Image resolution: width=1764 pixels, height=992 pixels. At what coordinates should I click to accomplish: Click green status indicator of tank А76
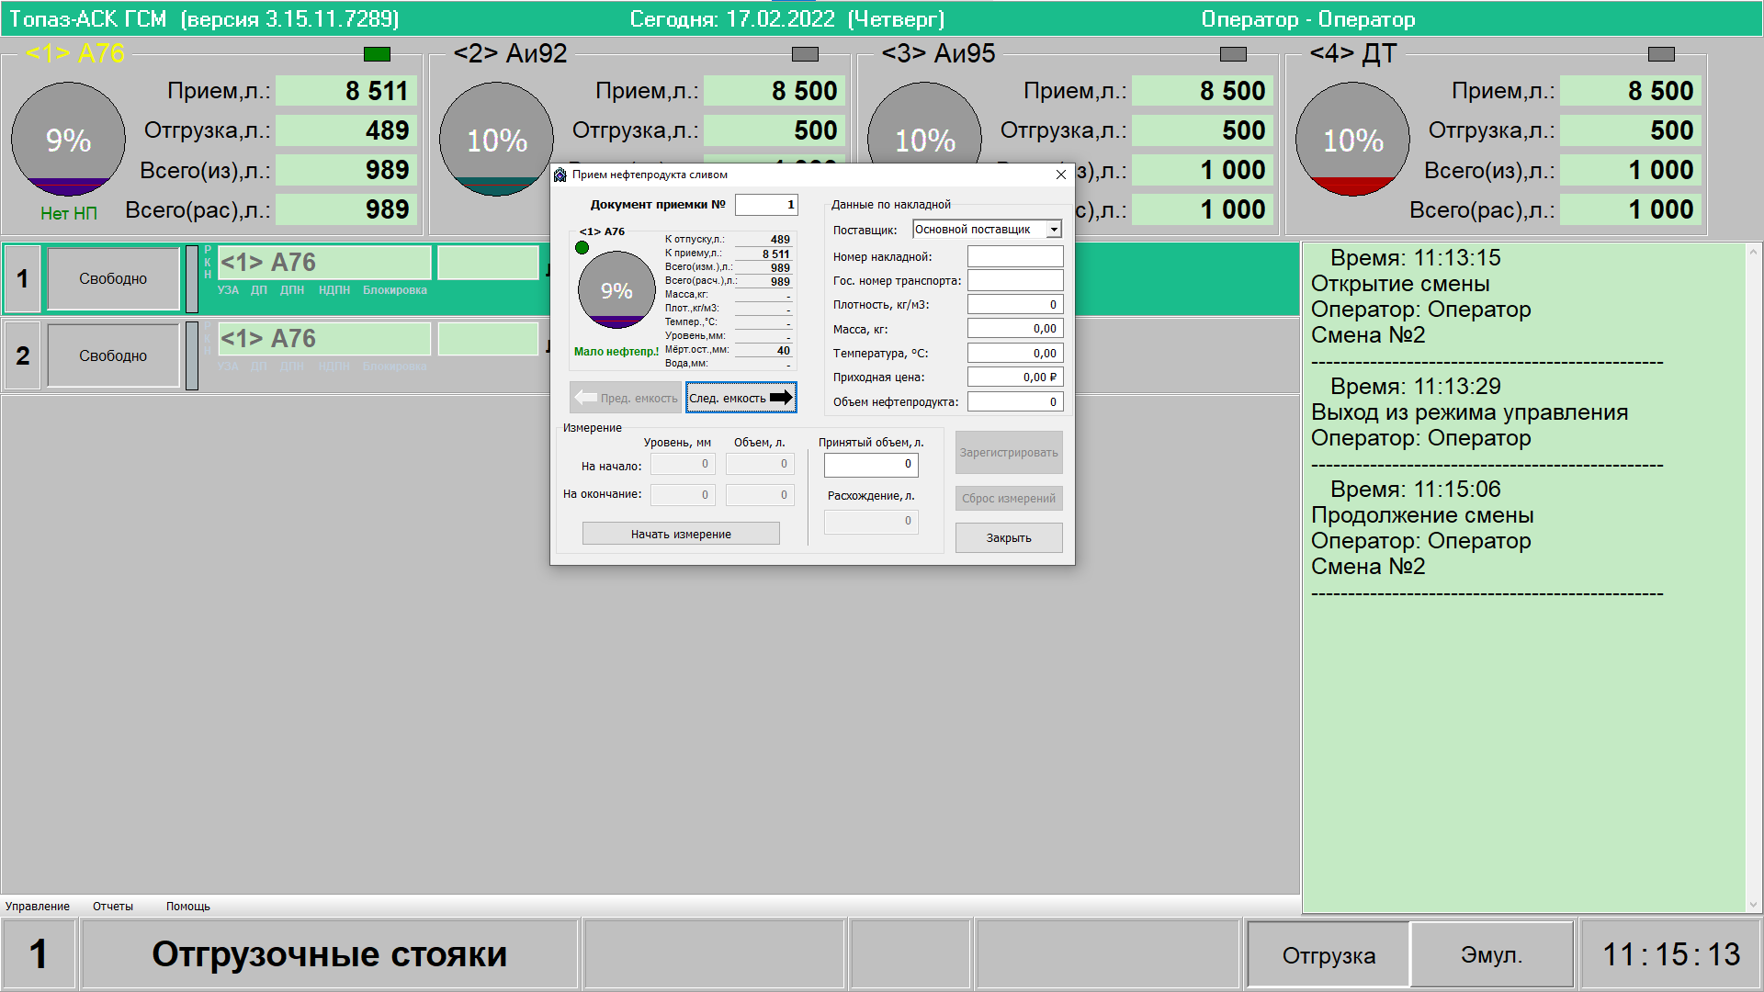pos(377,54)
